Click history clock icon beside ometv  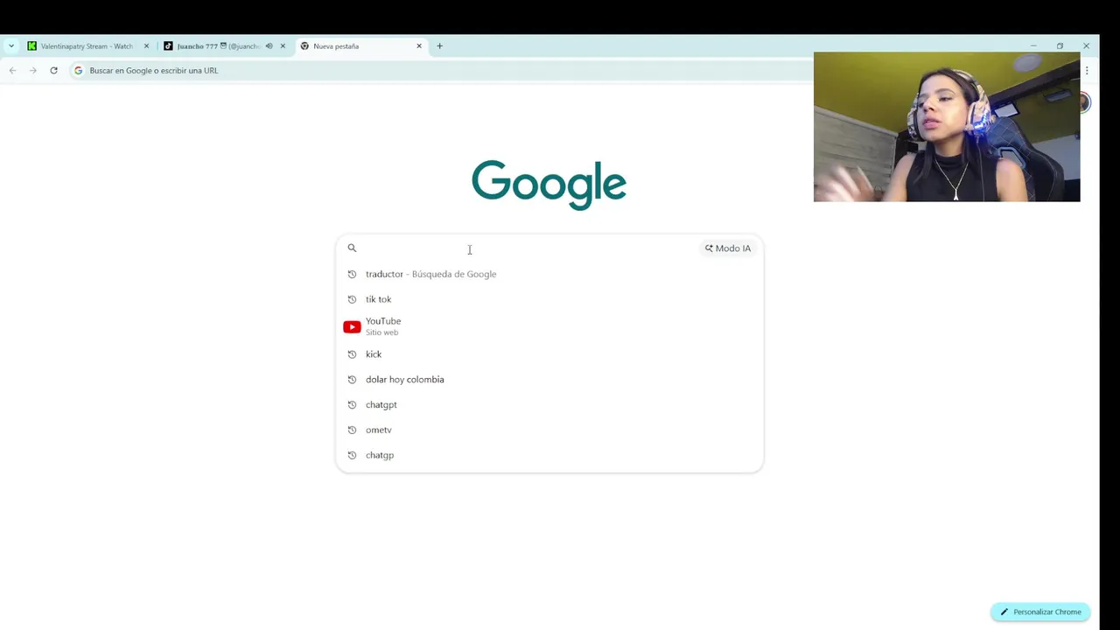(352, 430)
